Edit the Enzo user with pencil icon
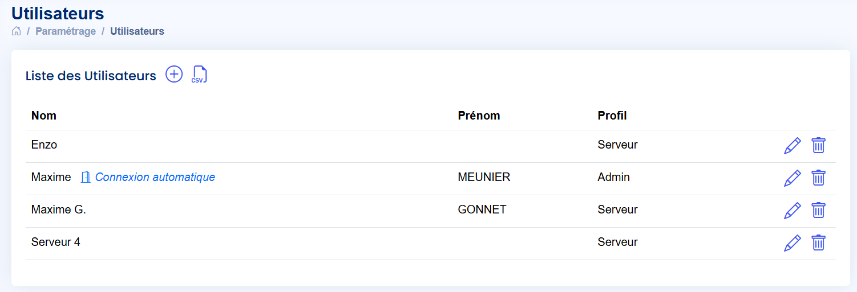 point(792,146)
